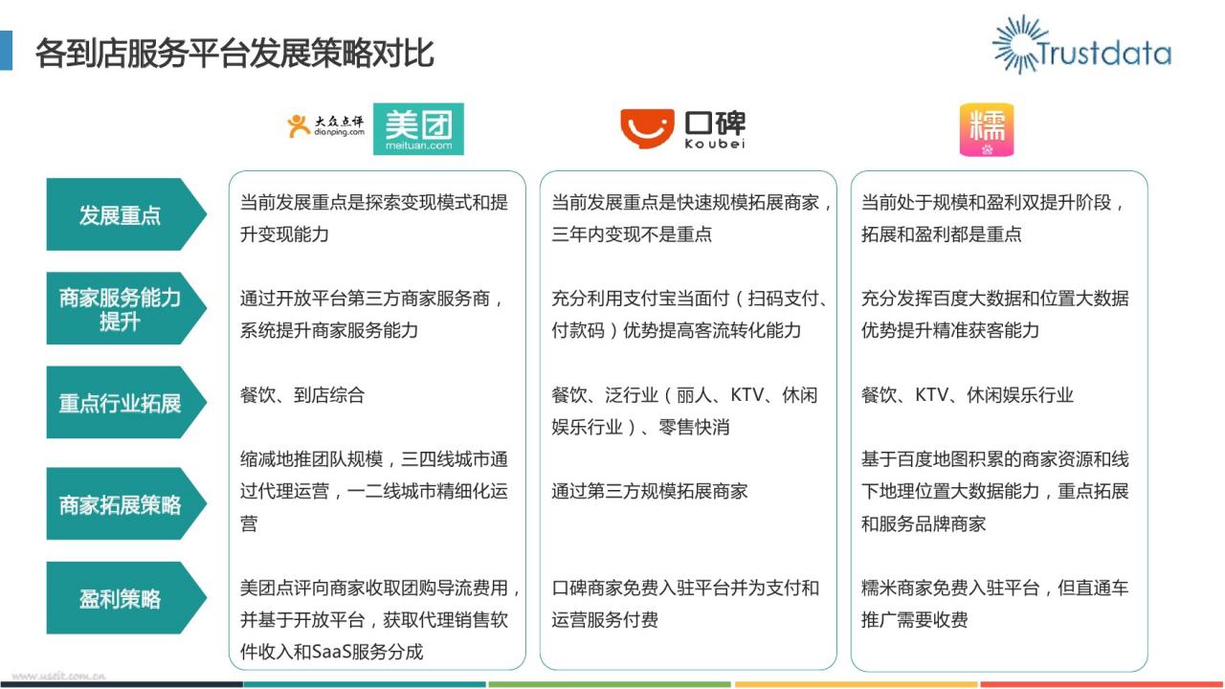Select the 商家服务能力提升 arrow label

coord(126,308)
